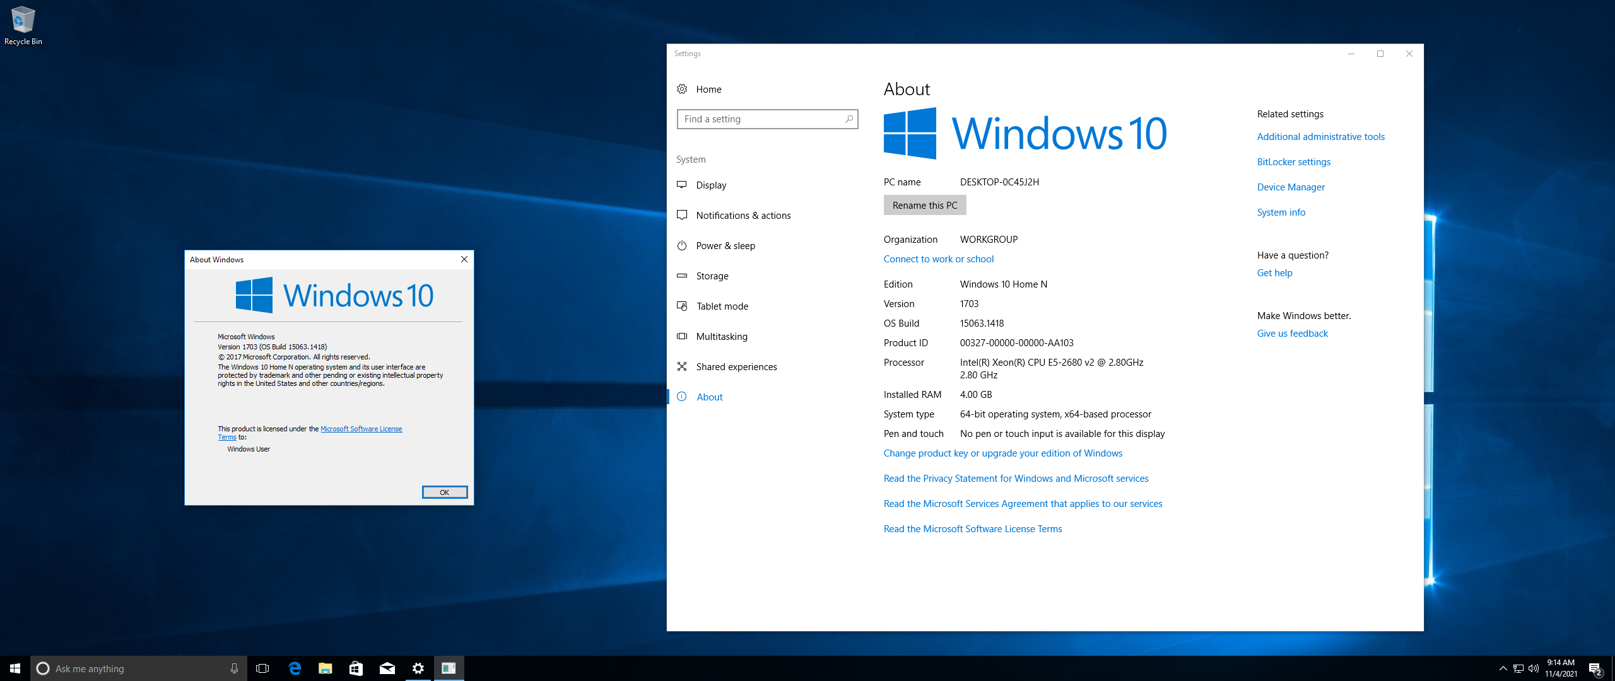The height and width of the screenshot is (681, 1615).
Task: Open the Privacy Statement link
Action: point(1016,479)
